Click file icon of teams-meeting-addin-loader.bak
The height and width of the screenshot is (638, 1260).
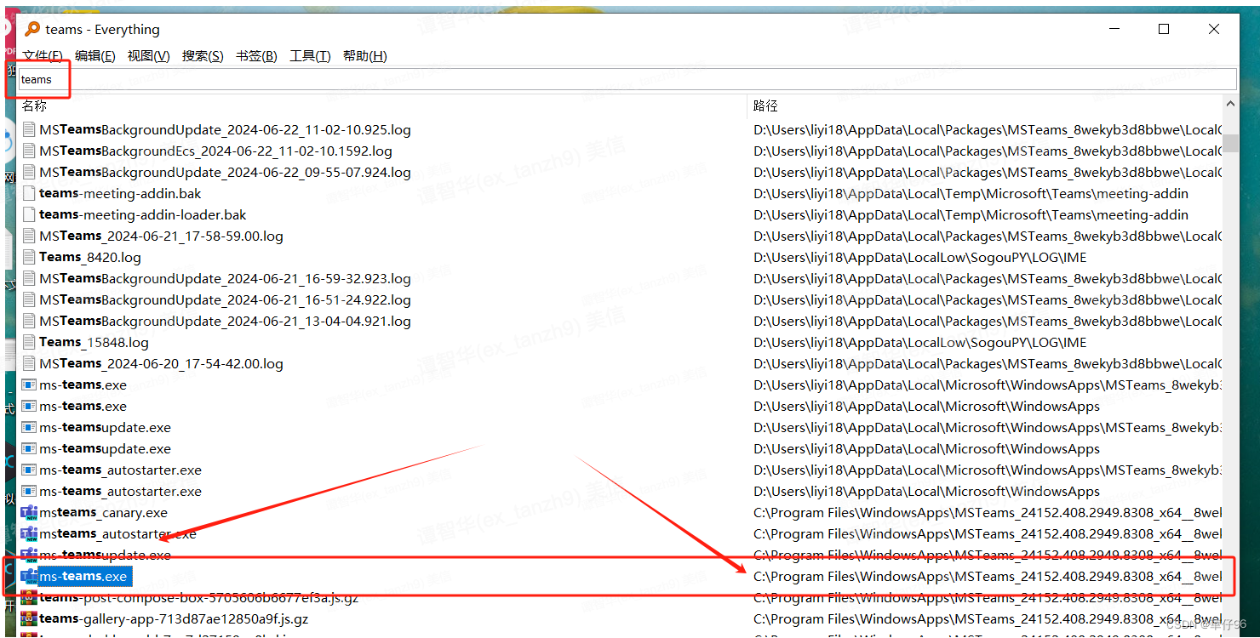29,215
